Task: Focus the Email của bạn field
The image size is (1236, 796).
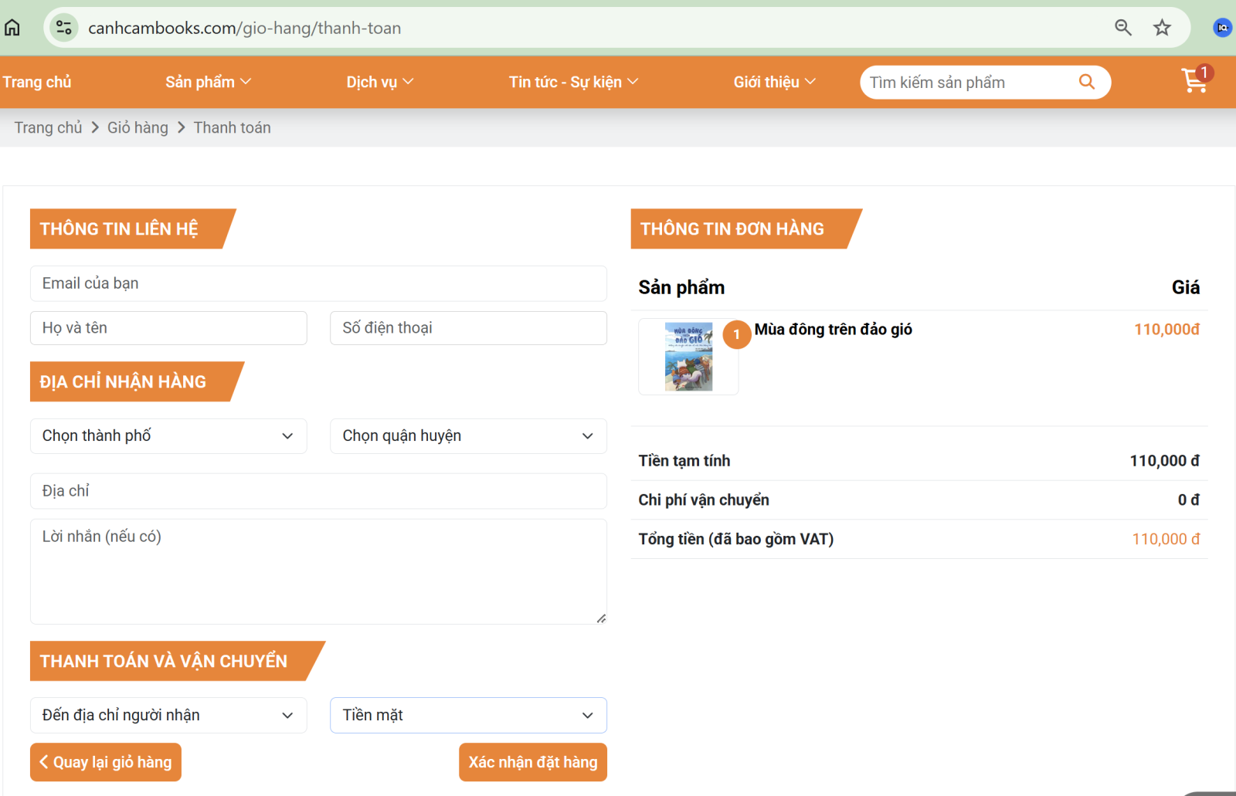Action: point(318,283)
